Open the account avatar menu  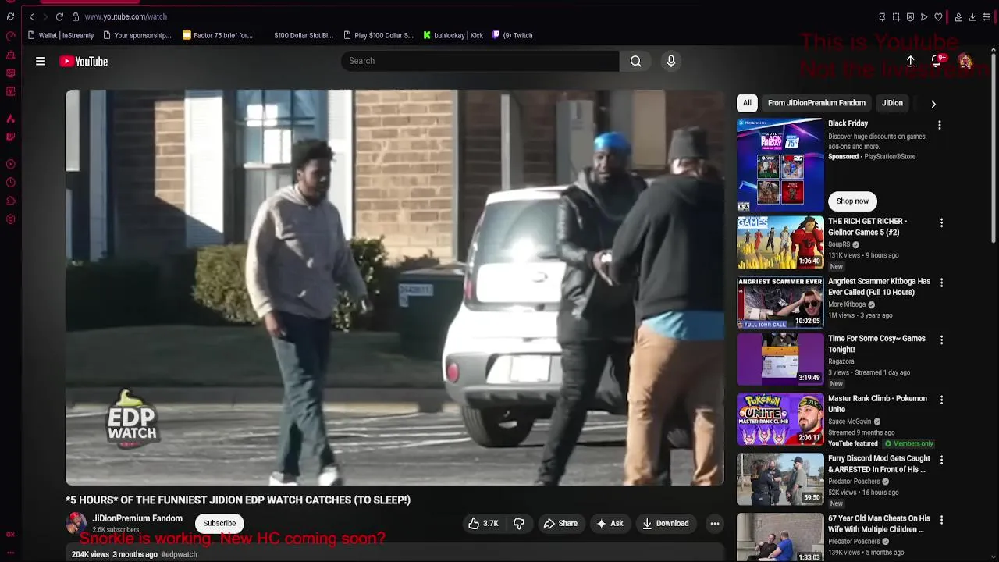(965, 61)
